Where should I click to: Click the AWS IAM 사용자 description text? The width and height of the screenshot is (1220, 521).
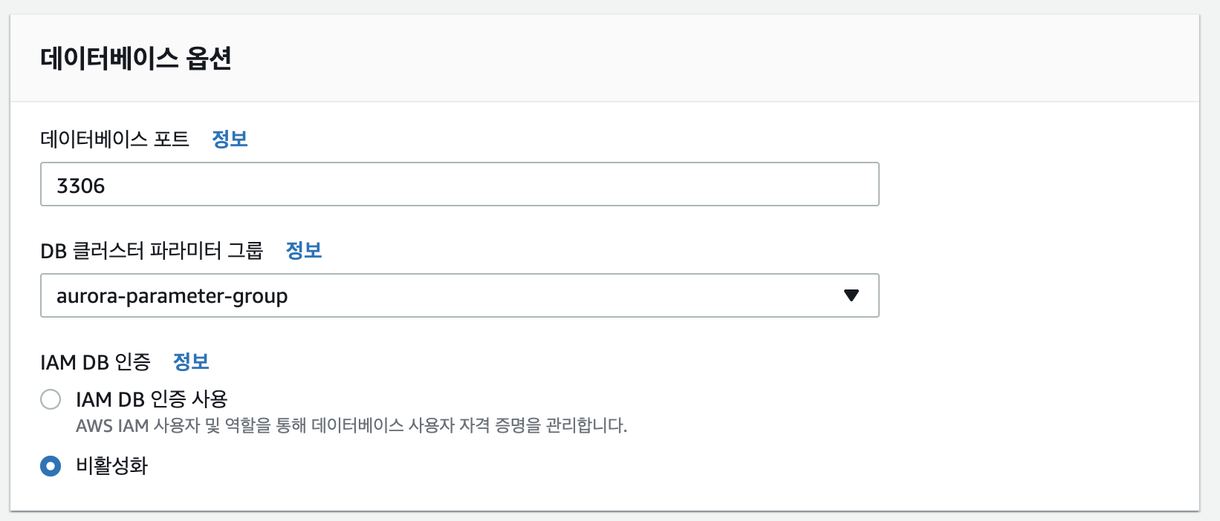tap(351, 425)
